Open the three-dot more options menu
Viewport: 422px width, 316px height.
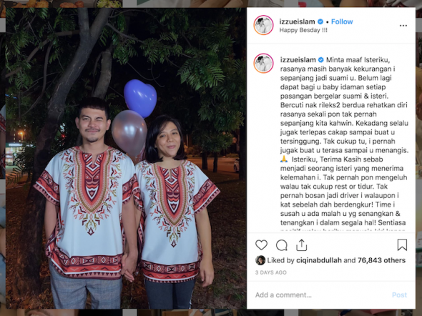pyautogui.click(x=403, y=26)
